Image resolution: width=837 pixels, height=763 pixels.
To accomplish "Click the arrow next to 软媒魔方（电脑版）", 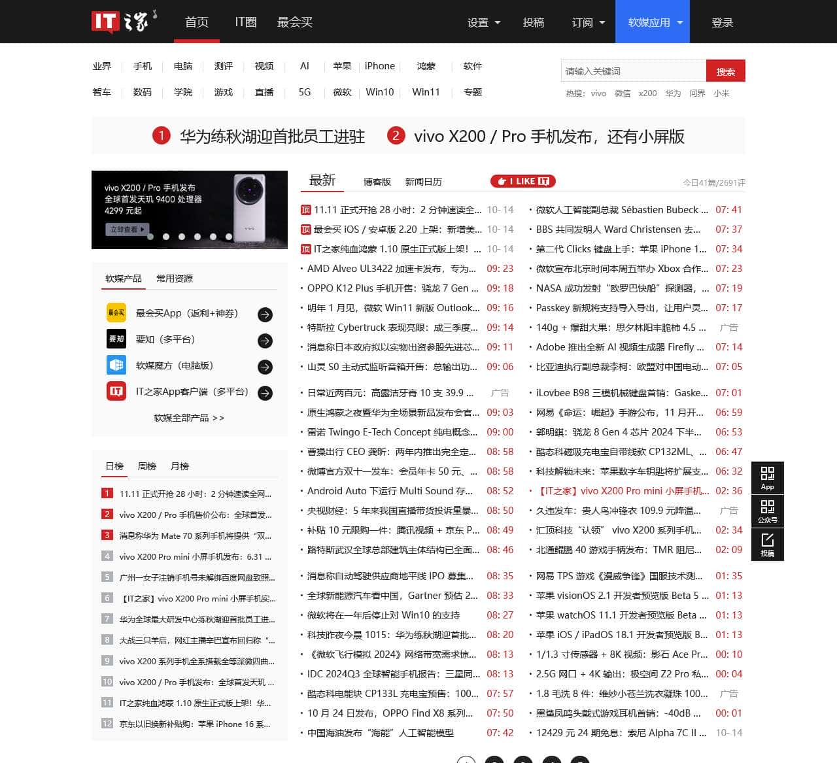I will pyautogui.click(x=265, y=367).
